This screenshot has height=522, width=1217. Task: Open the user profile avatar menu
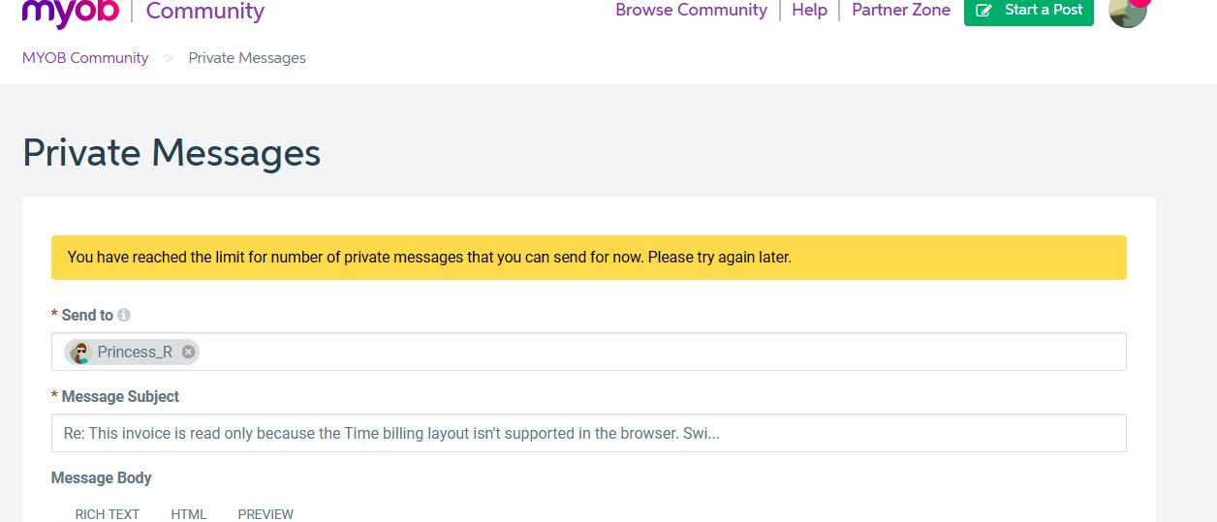[x=1126, y=13]
